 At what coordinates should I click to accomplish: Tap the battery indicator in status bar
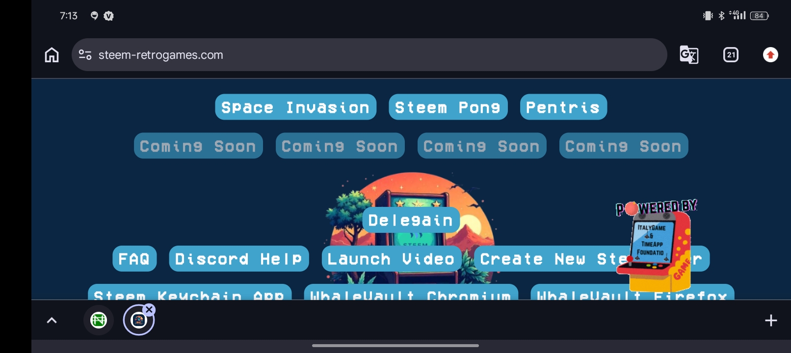pos(760,16)
